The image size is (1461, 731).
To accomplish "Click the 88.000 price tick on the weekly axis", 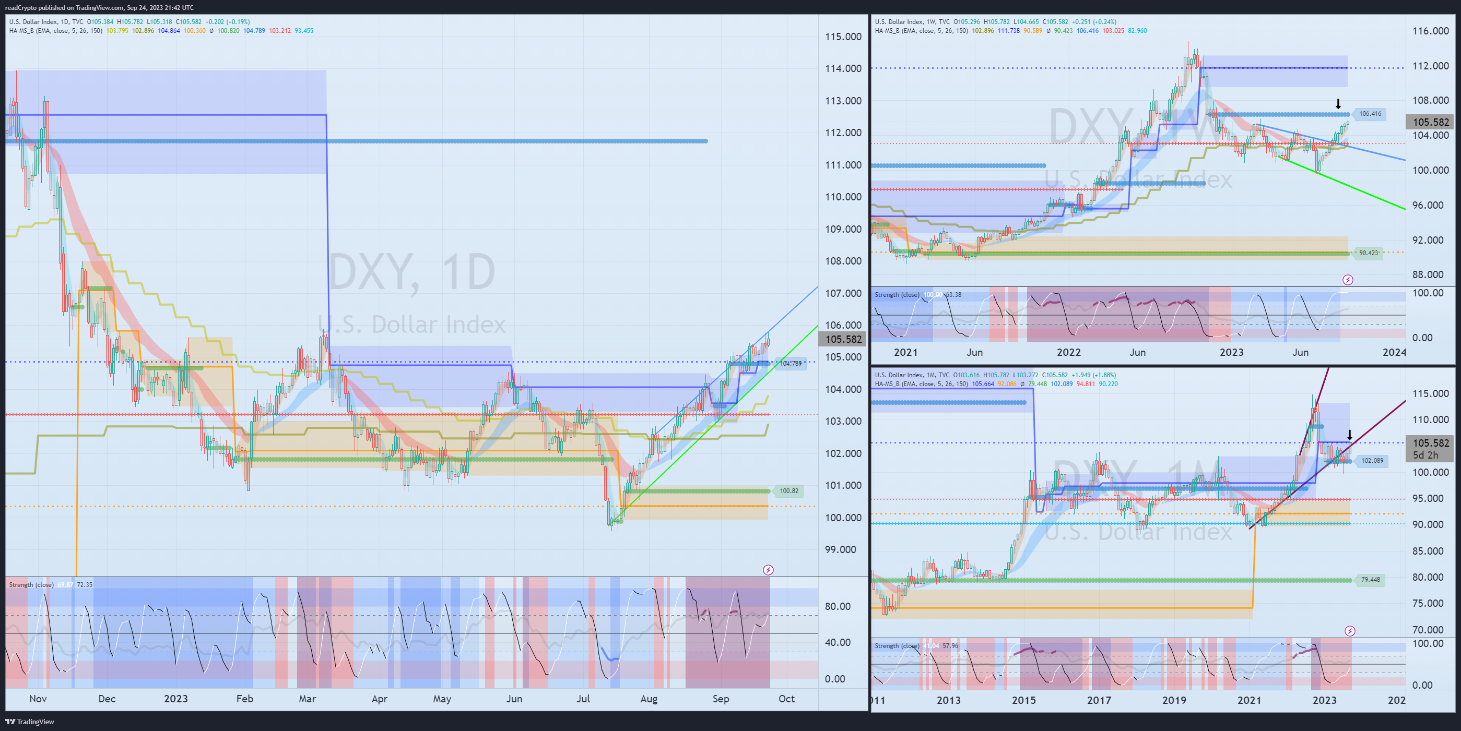I will pyautogui.click(x=1428, y=274).
